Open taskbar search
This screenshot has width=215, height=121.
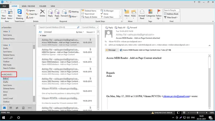(x=11, y=118)
